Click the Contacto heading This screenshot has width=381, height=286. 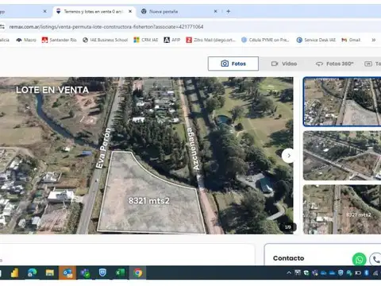point(288,258)
